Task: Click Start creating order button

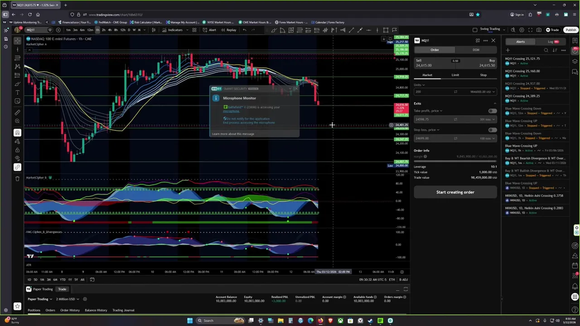Action: click(455, 192)
